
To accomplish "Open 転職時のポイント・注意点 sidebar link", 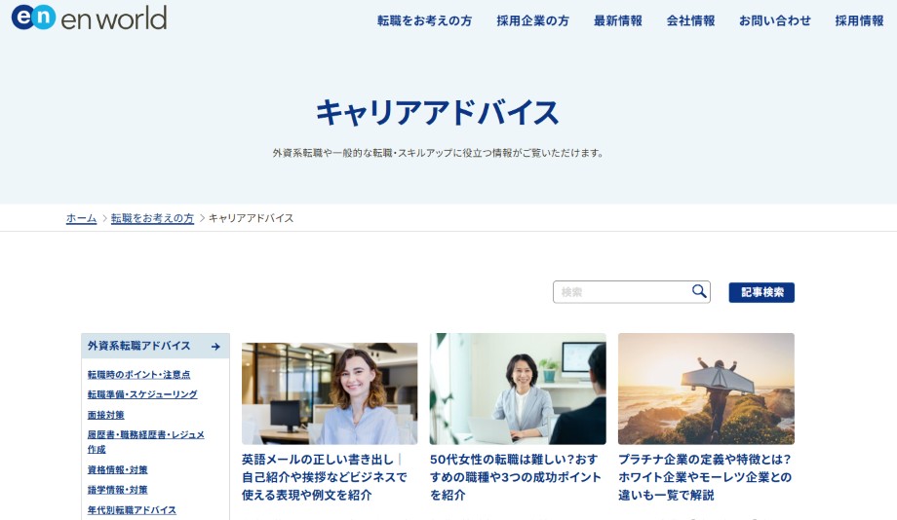I will pyautogui.click(x=139, y=375).
